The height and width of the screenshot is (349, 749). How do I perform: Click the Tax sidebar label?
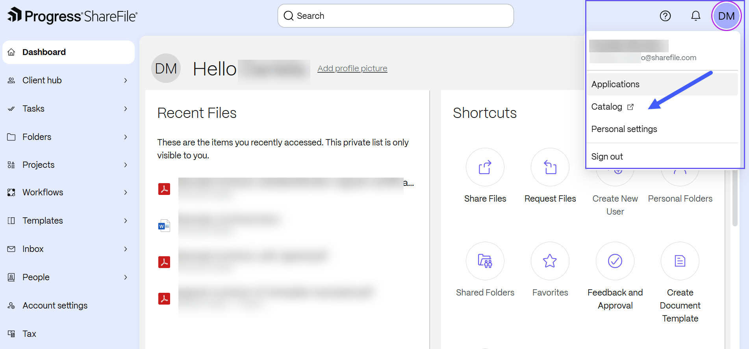29,334
